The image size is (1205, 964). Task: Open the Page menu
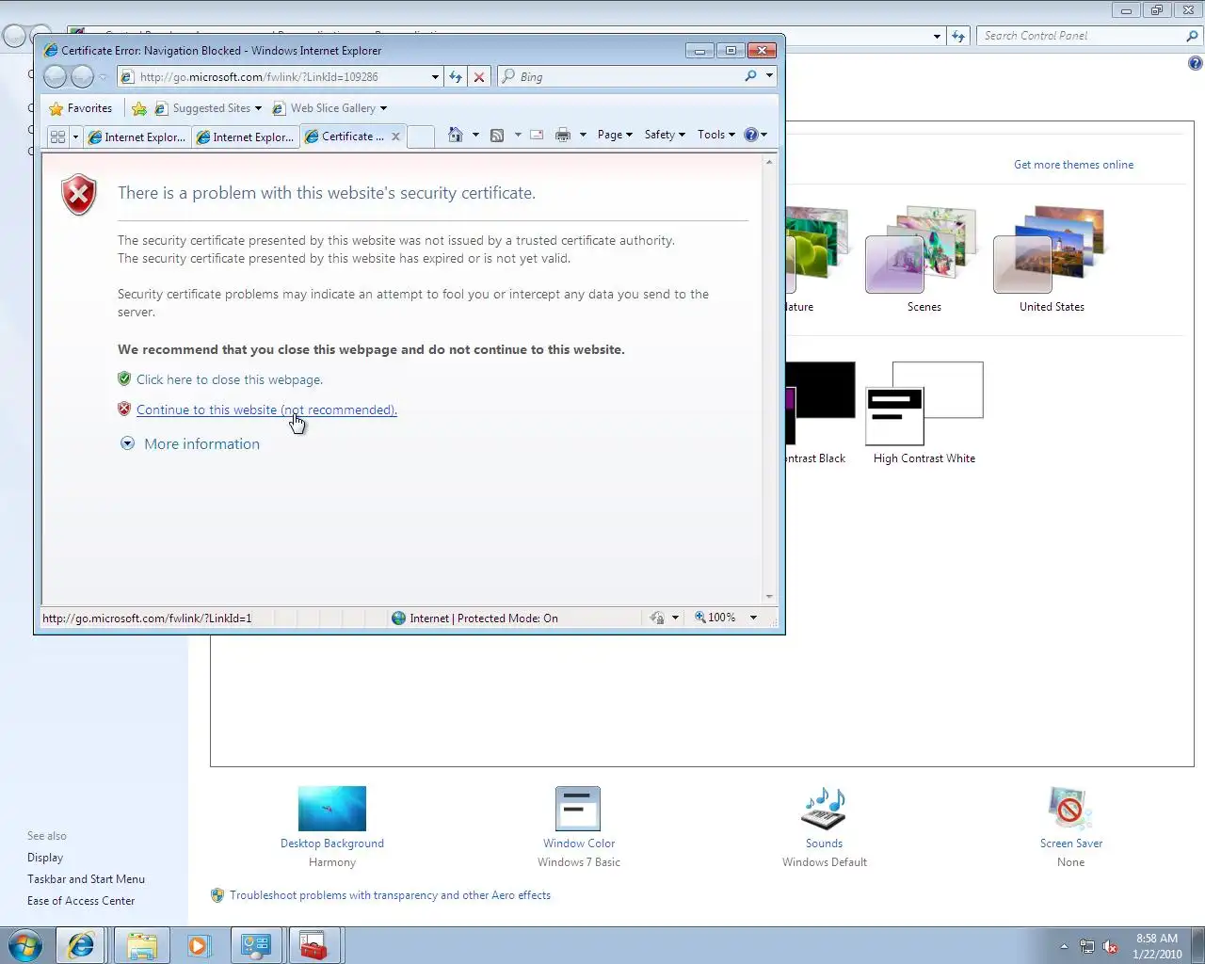(615, 135)
